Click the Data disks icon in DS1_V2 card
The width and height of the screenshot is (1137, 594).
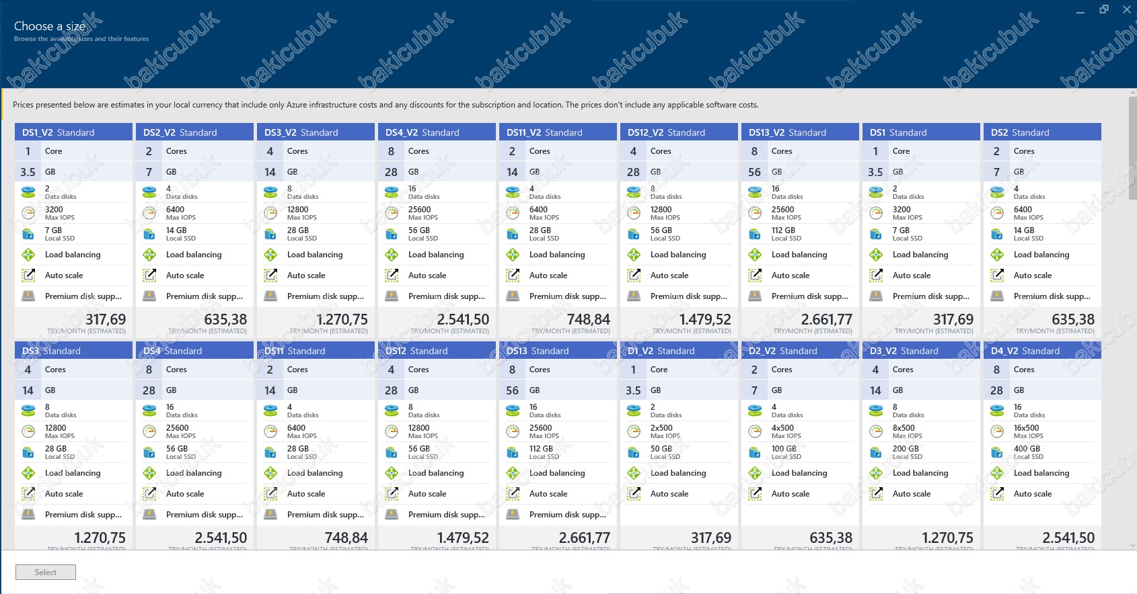[28, 192]
